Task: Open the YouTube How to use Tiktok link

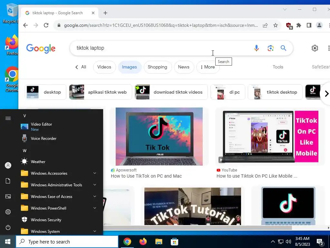Action: 257,176
